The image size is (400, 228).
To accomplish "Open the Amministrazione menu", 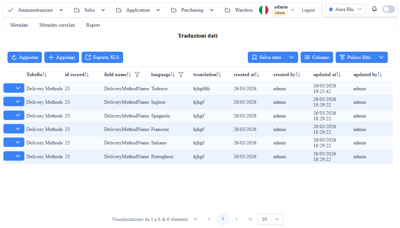I will pos(36,10).
